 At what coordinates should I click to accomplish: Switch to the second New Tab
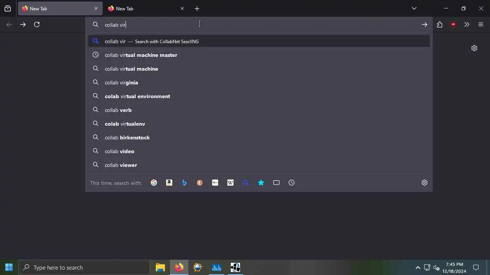(146, 8)
